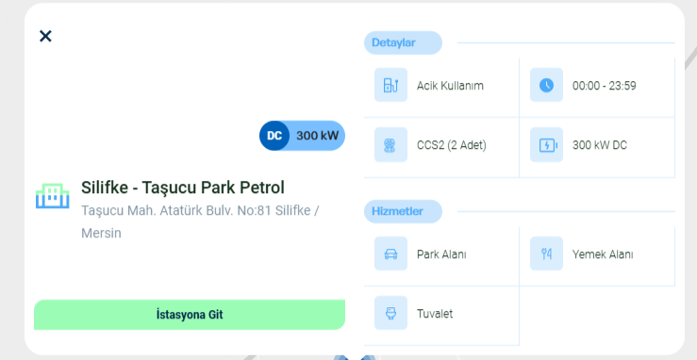Click the clock icon for opening hours
Image resolution: width=697 pixels, height=360 pixels.
click(x=546, y=85)
